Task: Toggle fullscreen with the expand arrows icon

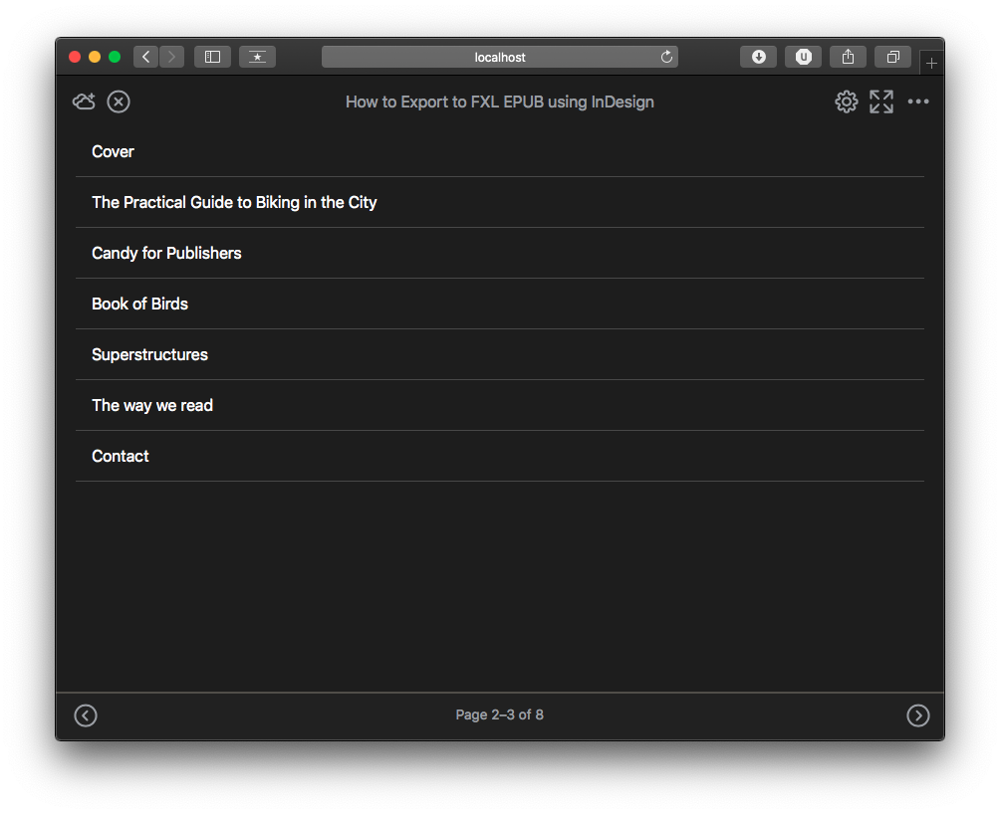Action: [x=881, y=102]
